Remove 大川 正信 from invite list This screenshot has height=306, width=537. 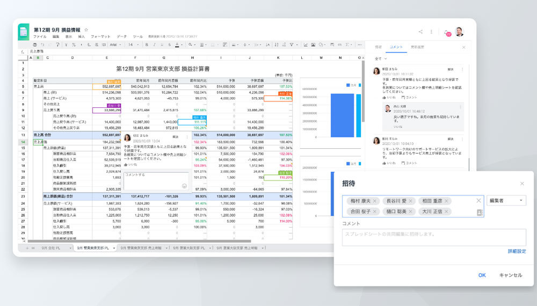(x=446, y=212)
